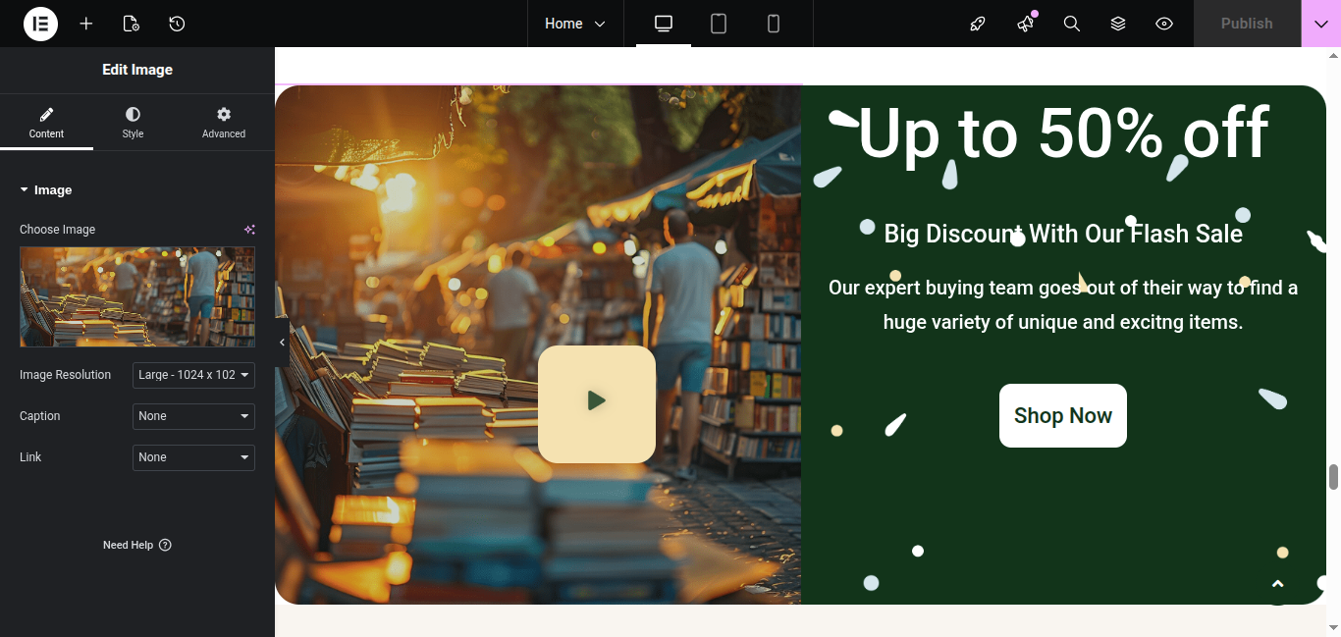This screenshot has height=637, width=1341.
Task: Click the Need Help link
Action: tap(136, 545)
